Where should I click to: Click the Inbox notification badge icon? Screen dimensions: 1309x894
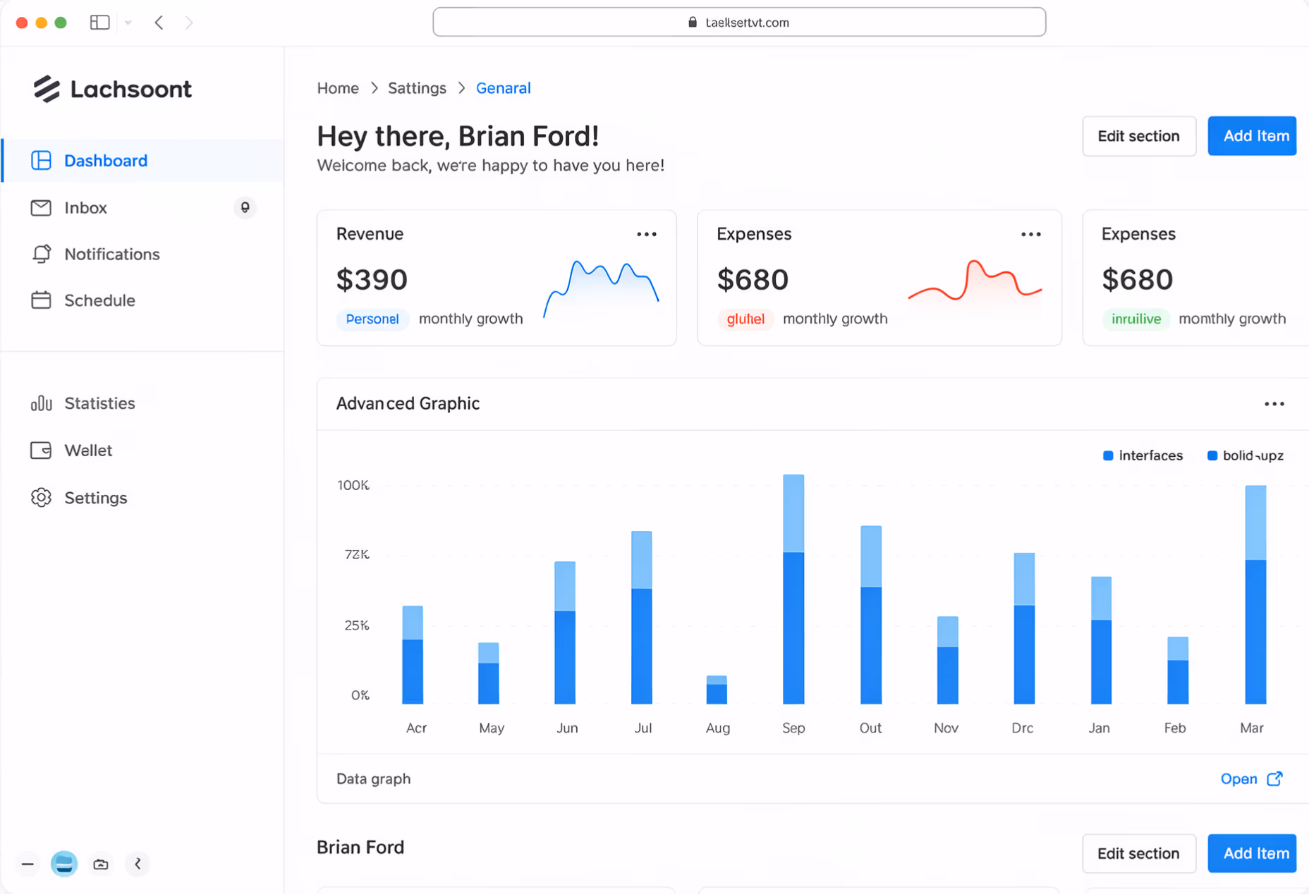coord(245,207)
